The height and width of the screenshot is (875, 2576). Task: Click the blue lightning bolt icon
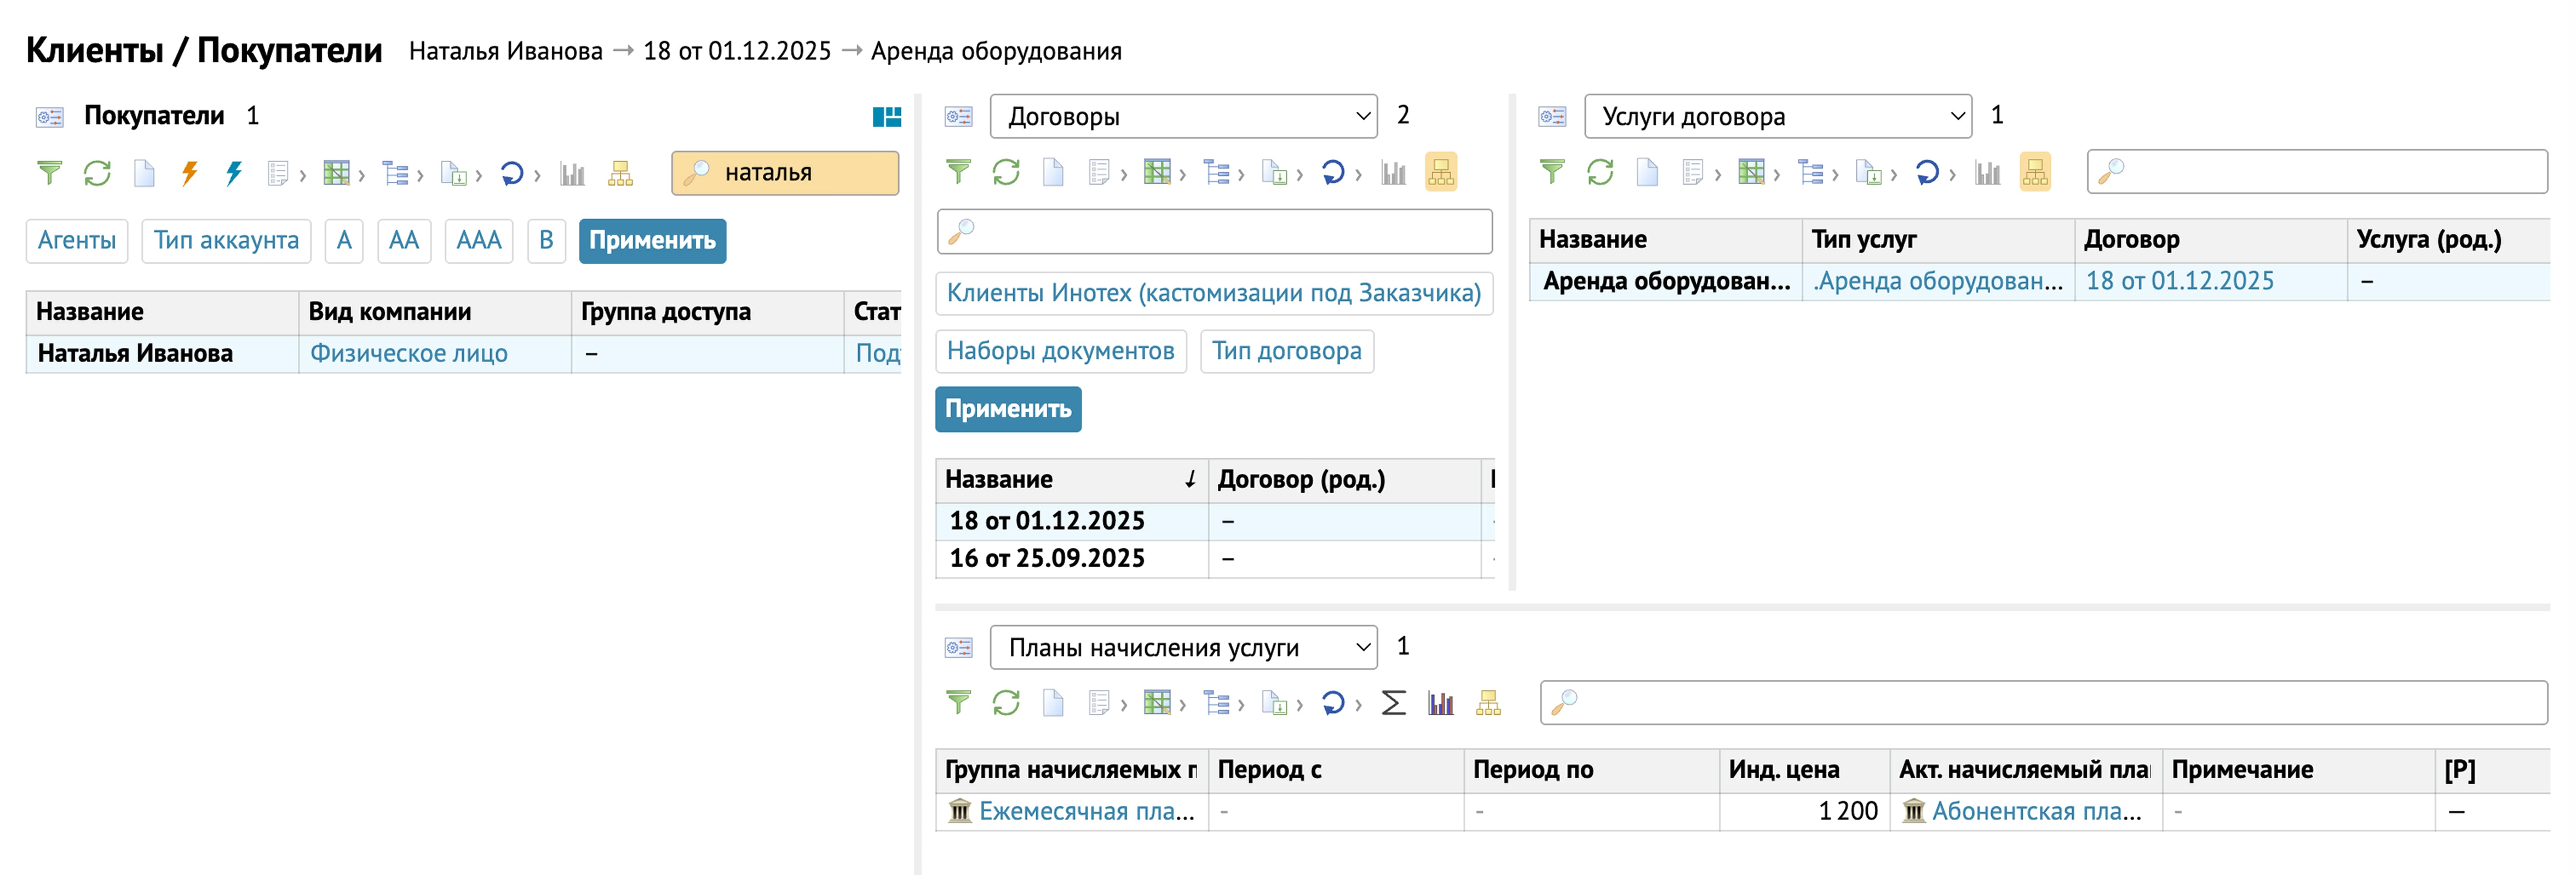pyautogui.click(x=234, y=173)
